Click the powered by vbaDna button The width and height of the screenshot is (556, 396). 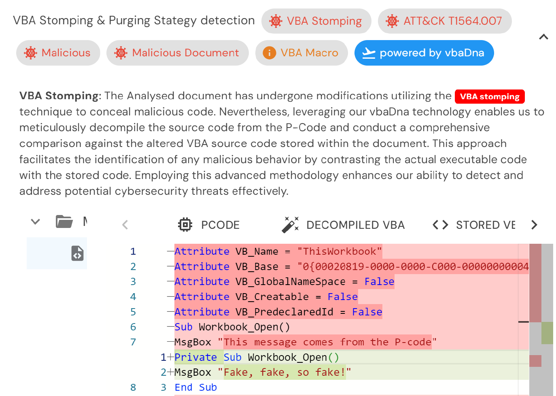424,53
